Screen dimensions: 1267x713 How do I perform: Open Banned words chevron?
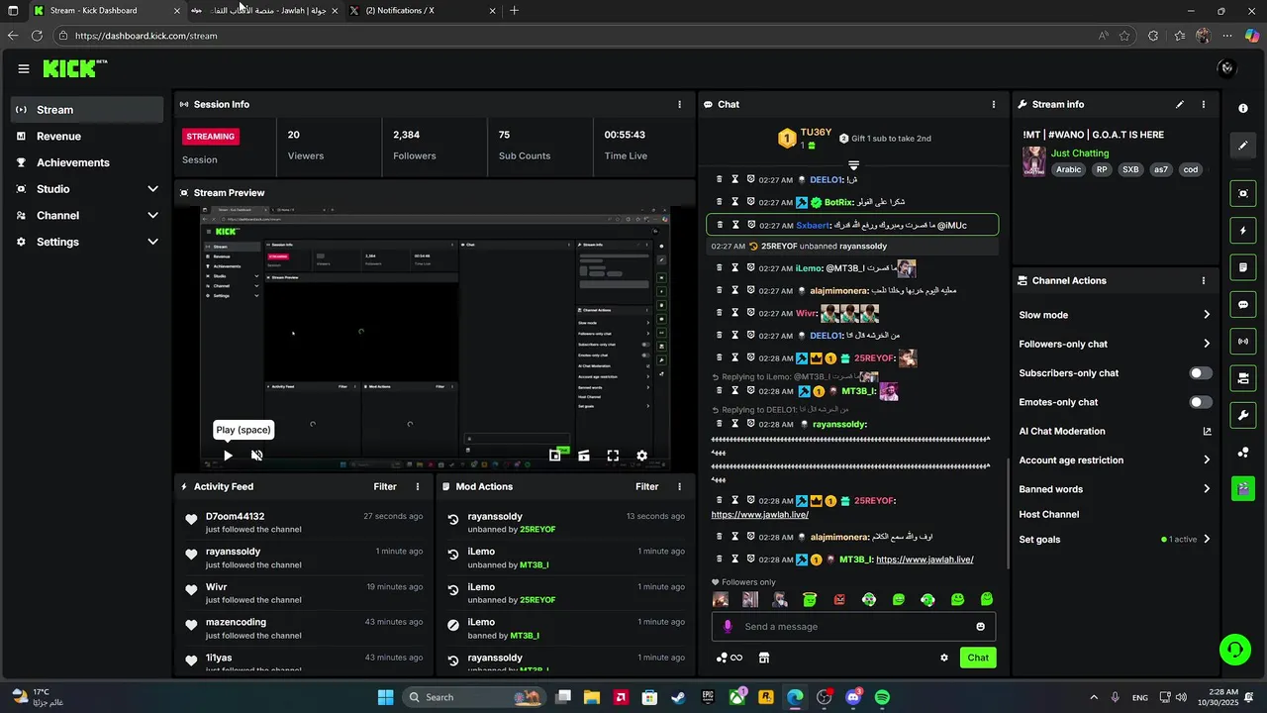1207,489
